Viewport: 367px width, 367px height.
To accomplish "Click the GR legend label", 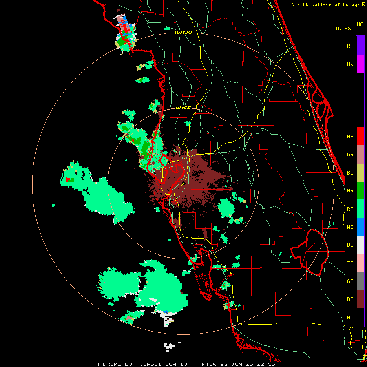I will coord(350,155).
